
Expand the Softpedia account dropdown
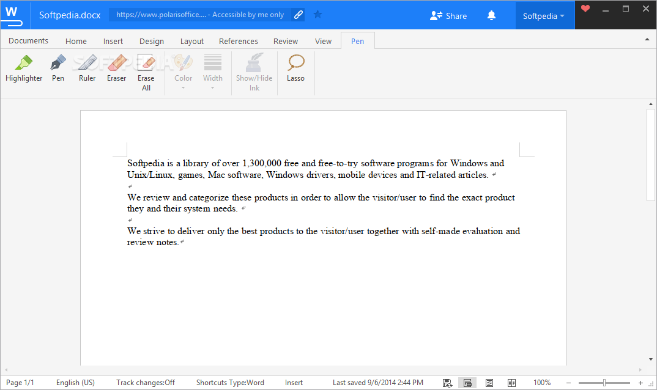[x=544, y=16]
